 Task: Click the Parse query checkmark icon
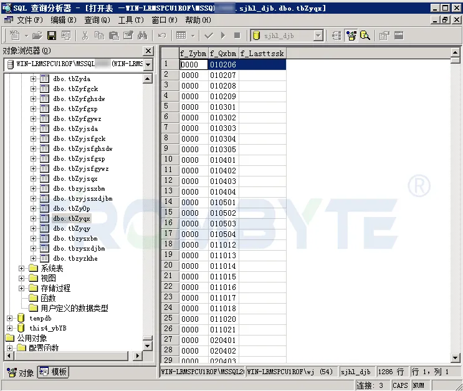point(209,36)
